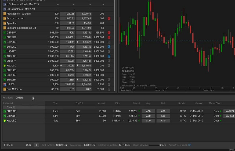Select the USDHKD watchlist row

58,75
